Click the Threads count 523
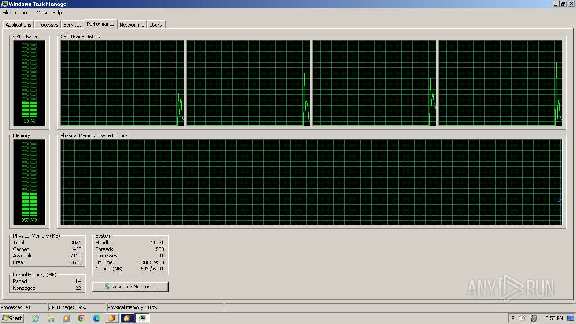The width and height of the screenshot is (576, 324). click(x=160, y=249)
